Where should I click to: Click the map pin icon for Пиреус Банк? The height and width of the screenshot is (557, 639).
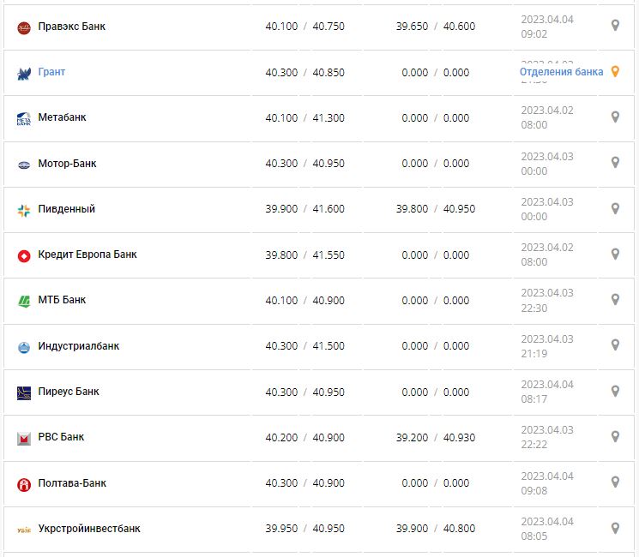click(x=615, y=392)
